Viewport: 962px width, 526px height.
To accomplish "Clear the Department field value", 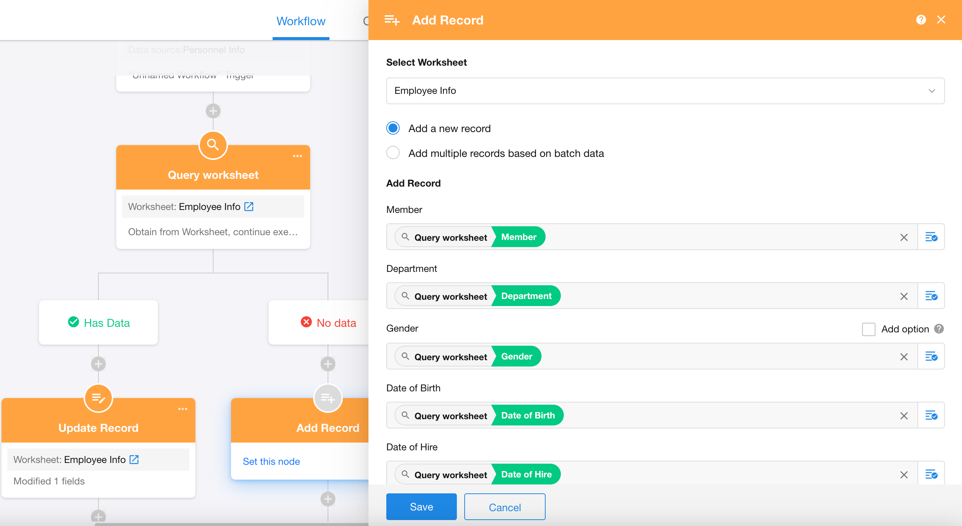I will pos(904,296).
